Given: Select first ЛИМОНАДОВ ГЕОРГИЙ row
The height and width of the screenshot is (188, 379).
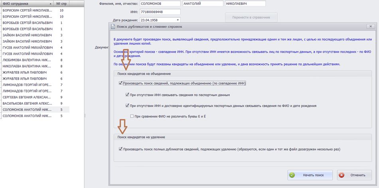Looking at the screenshot, I should (35, 85).
